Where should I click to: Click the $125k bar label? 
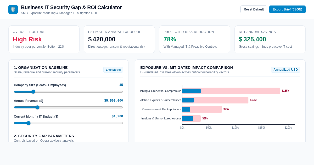pyautogui.click(x=254, y=100)
